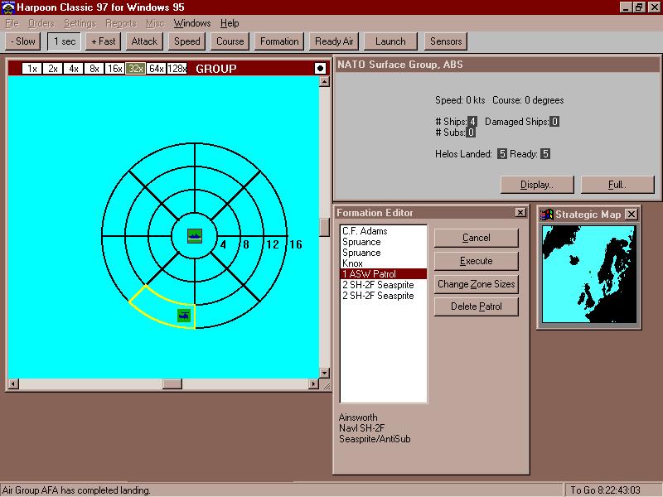This screenshot has height=497, width=663.
Task: Select the 32x zoom level
Action: 135,69
